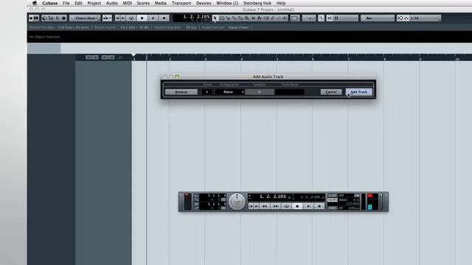472x265 pixels.
Task: Click the transport panel jog wheel
Action: [237, 202]
